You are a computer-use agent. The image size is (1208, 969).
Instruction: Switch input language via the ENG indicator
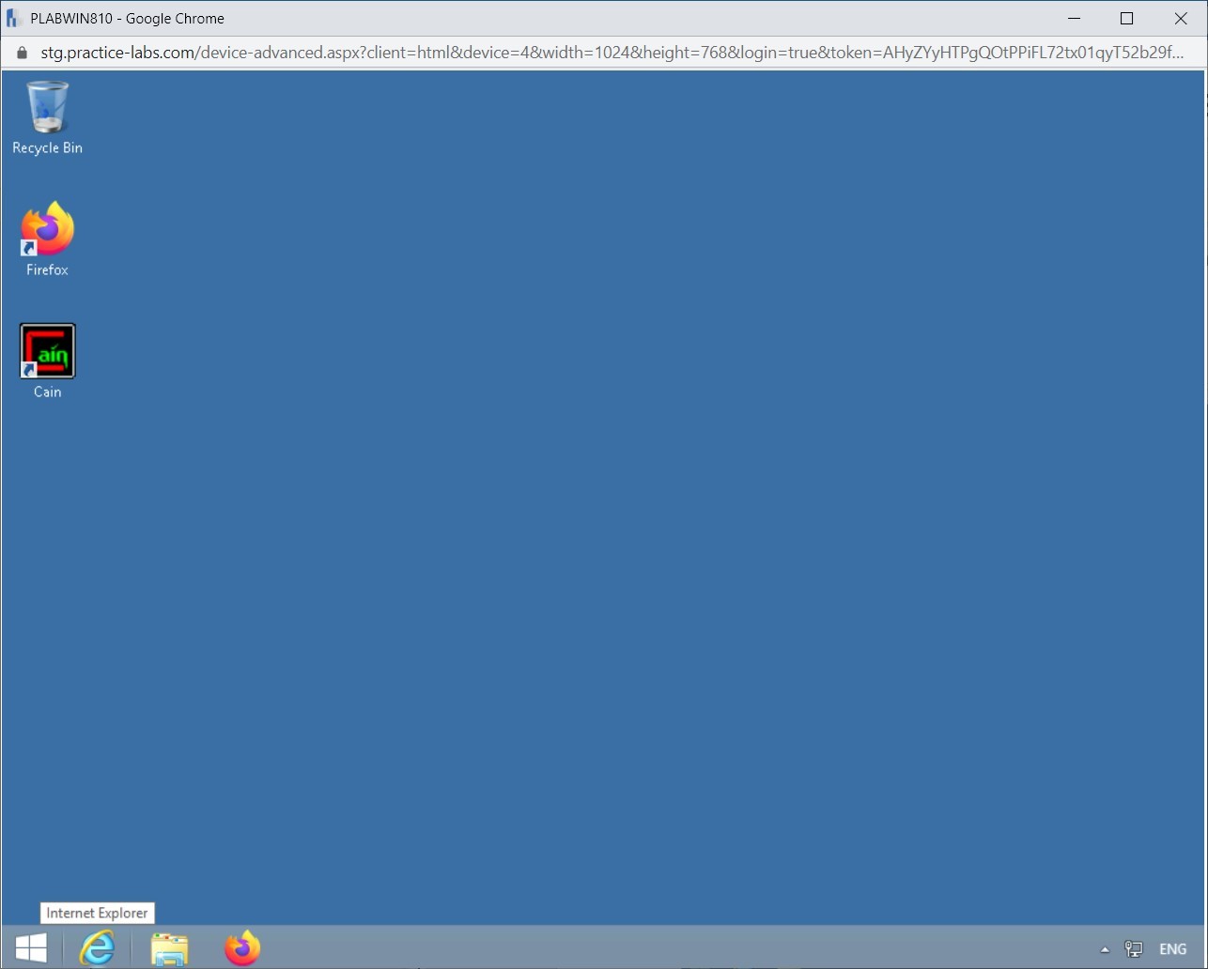tap(1171, 948)
